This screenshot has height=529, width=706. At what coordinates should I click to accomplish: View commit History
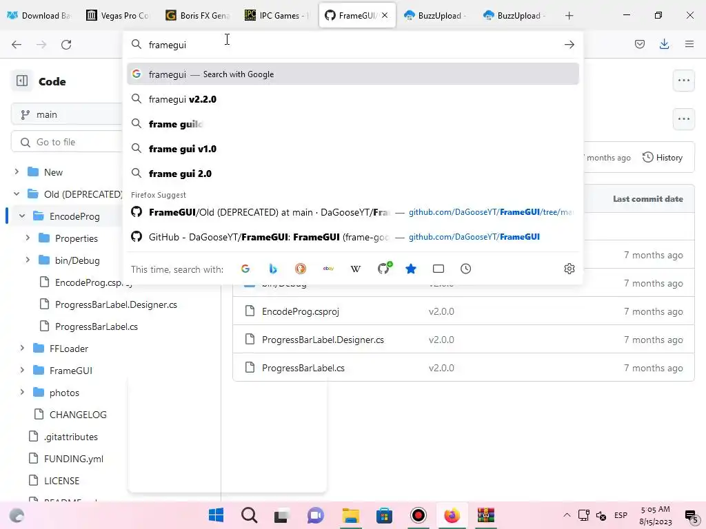663,158
